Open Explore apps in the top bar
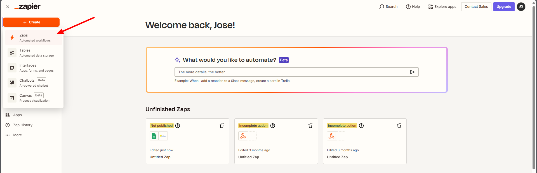The image size is (537, 173). [442, 7]
